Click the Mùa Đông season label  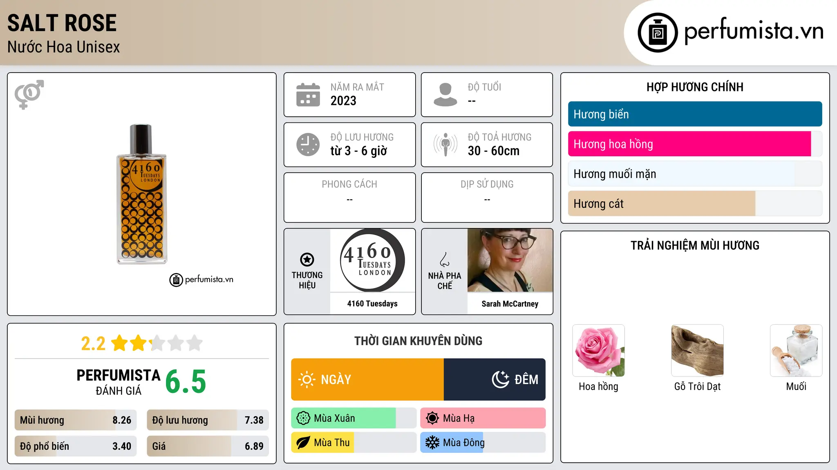tap(464, 443)
